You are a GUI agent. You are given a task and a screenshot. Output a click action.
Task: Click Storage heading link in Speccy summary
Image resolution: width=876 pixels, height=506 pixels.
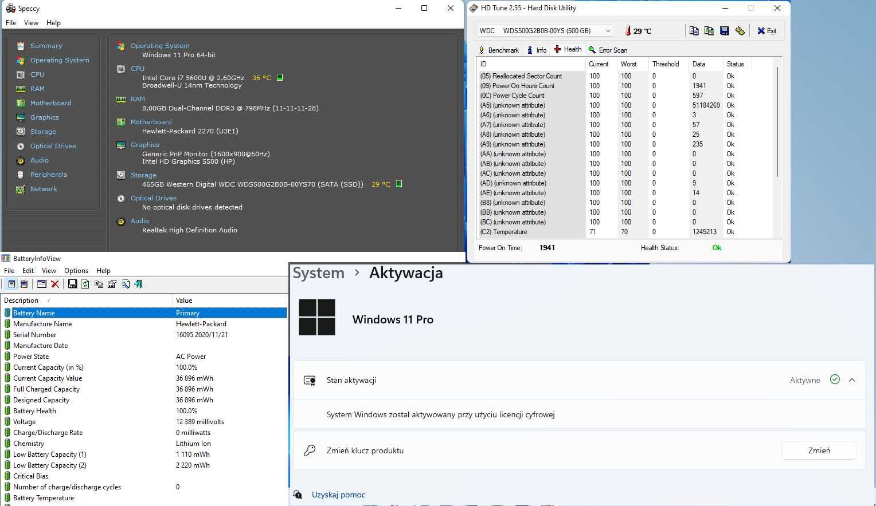point(143,175)
